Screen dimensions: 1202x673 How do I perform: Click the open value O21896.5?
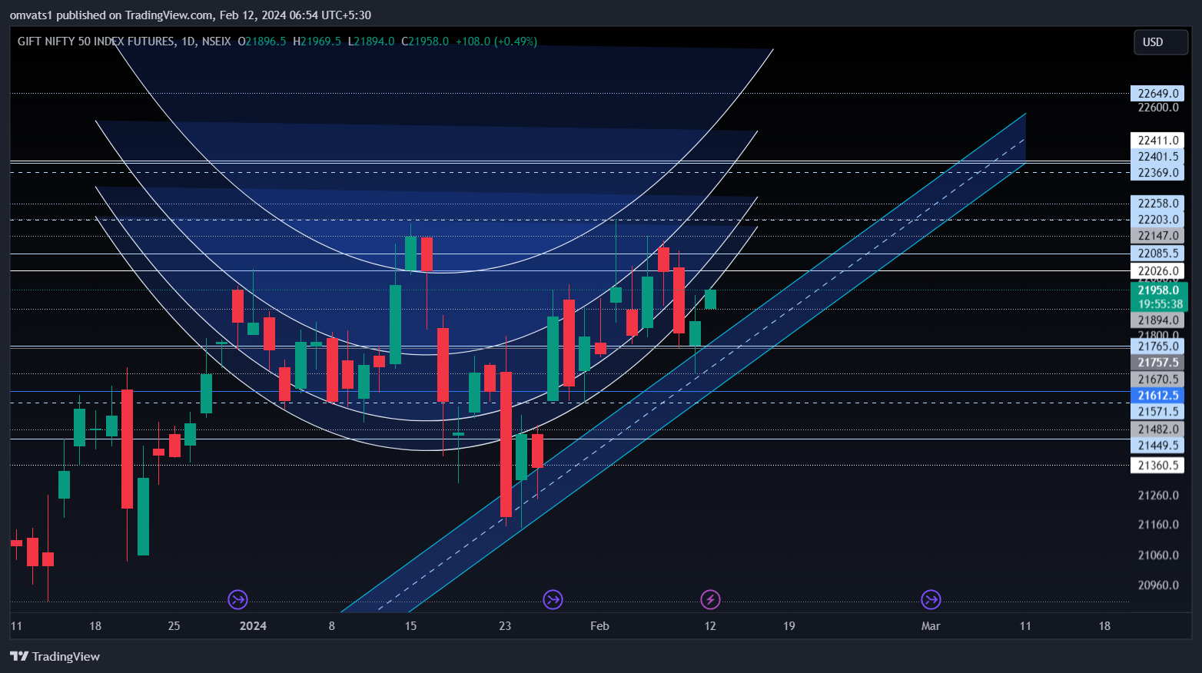(x=262, y=41)
